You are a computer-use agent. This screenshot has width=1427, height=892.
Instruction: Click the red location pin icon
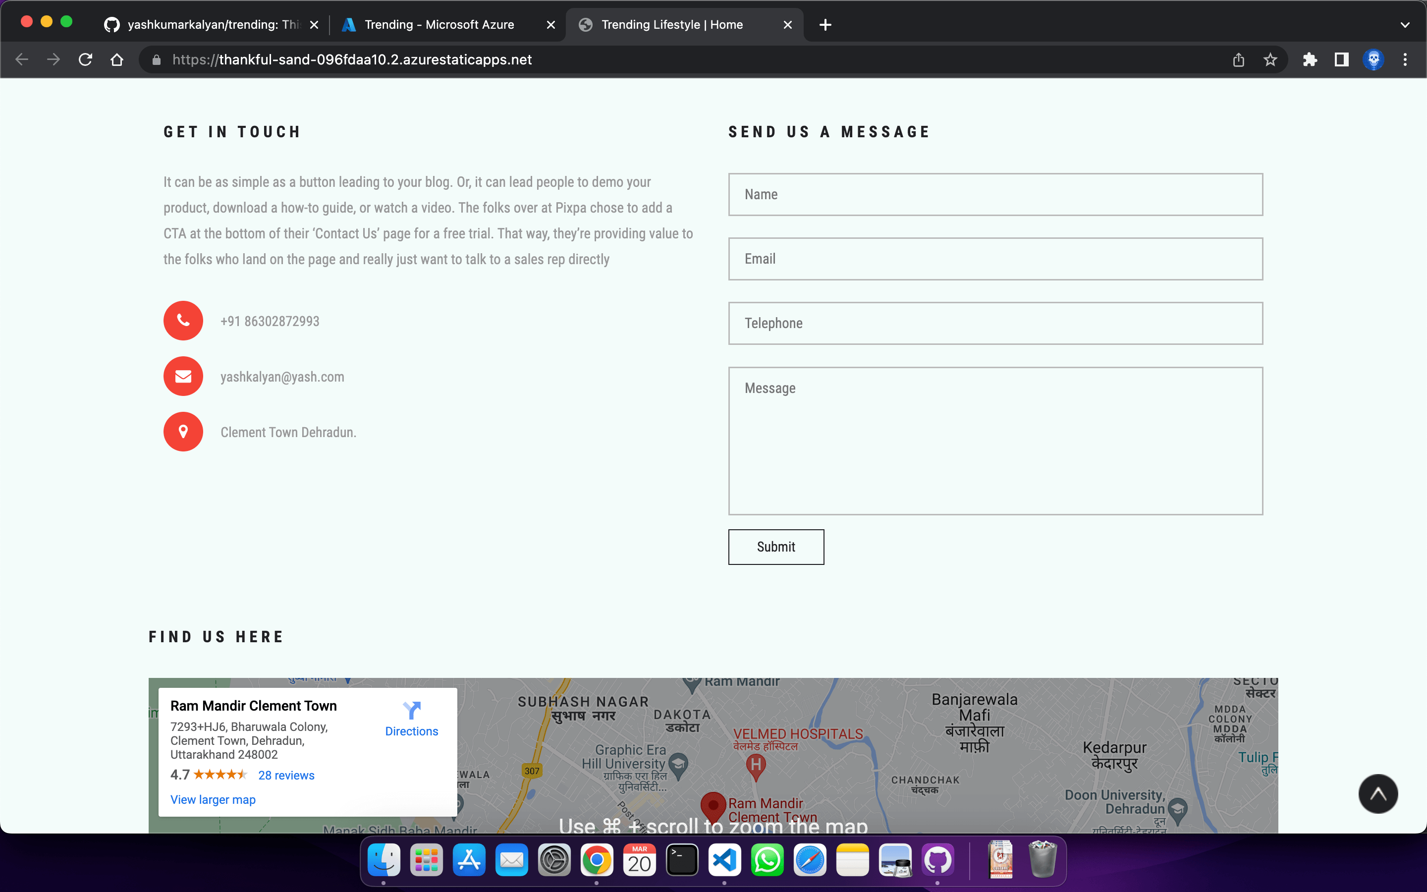point(183,432)
